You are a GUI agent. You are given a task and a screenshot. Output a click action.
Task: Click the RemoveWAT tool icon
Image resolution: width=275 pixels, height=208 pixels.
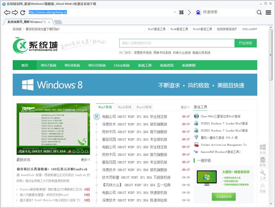click(x=196, y=152)
